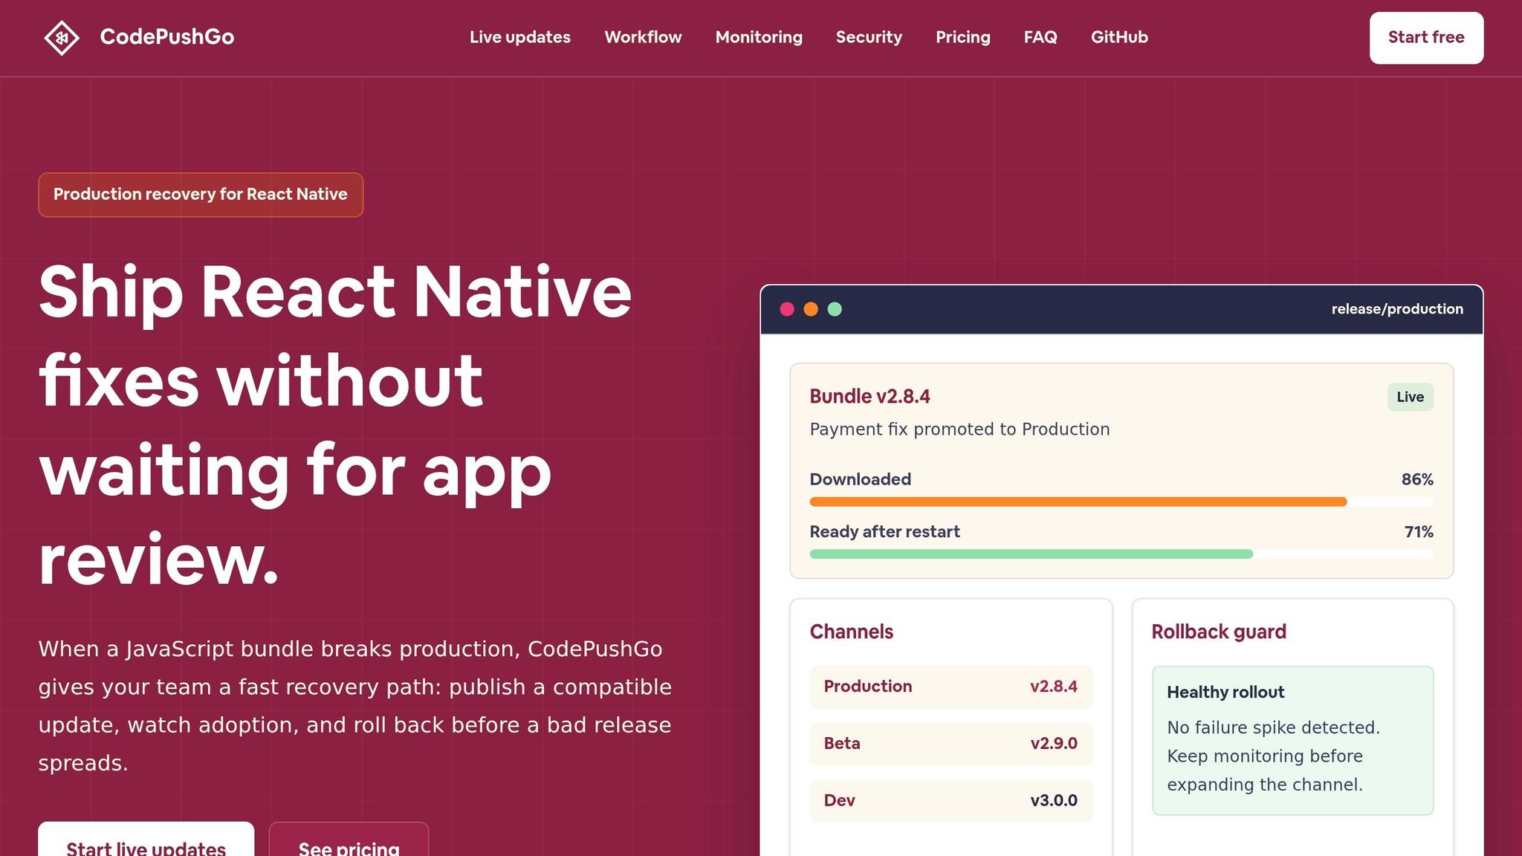Image resolution: width=1522 pixels, height=856 pixels.
Task: Select the Monitoring nav link
Action: tap(759, 37)
